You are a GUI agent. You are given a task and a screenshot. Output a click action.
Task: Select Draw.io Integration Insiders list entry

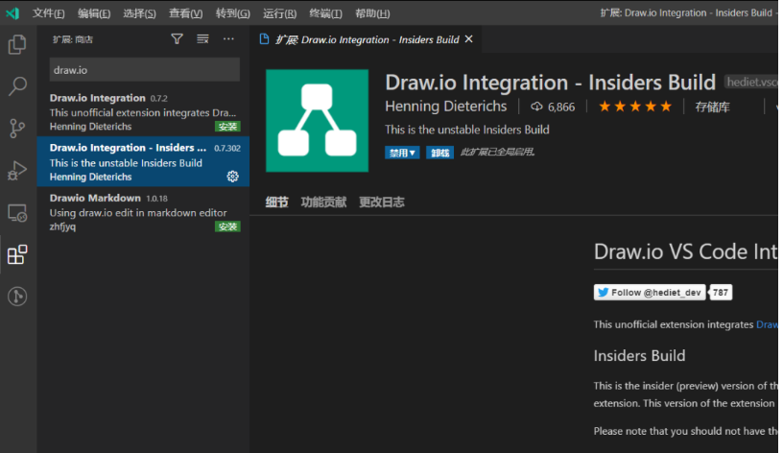tap(143, 162)
